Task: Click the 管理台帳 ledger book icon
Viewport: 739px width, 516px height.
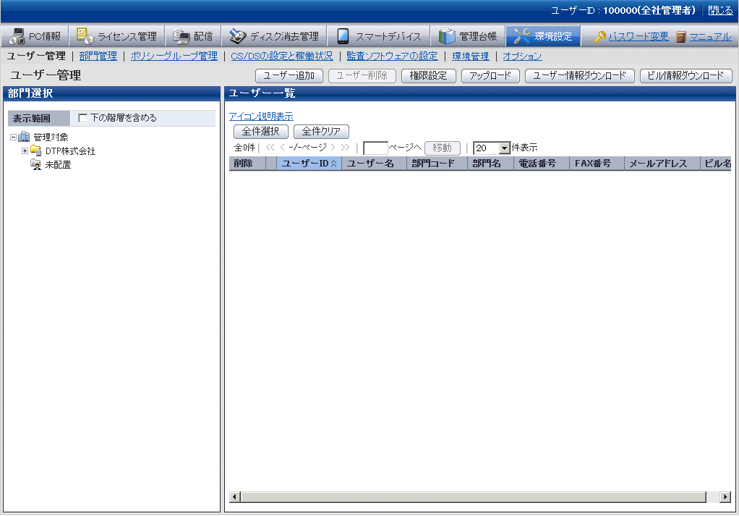Action: [447, 36]
